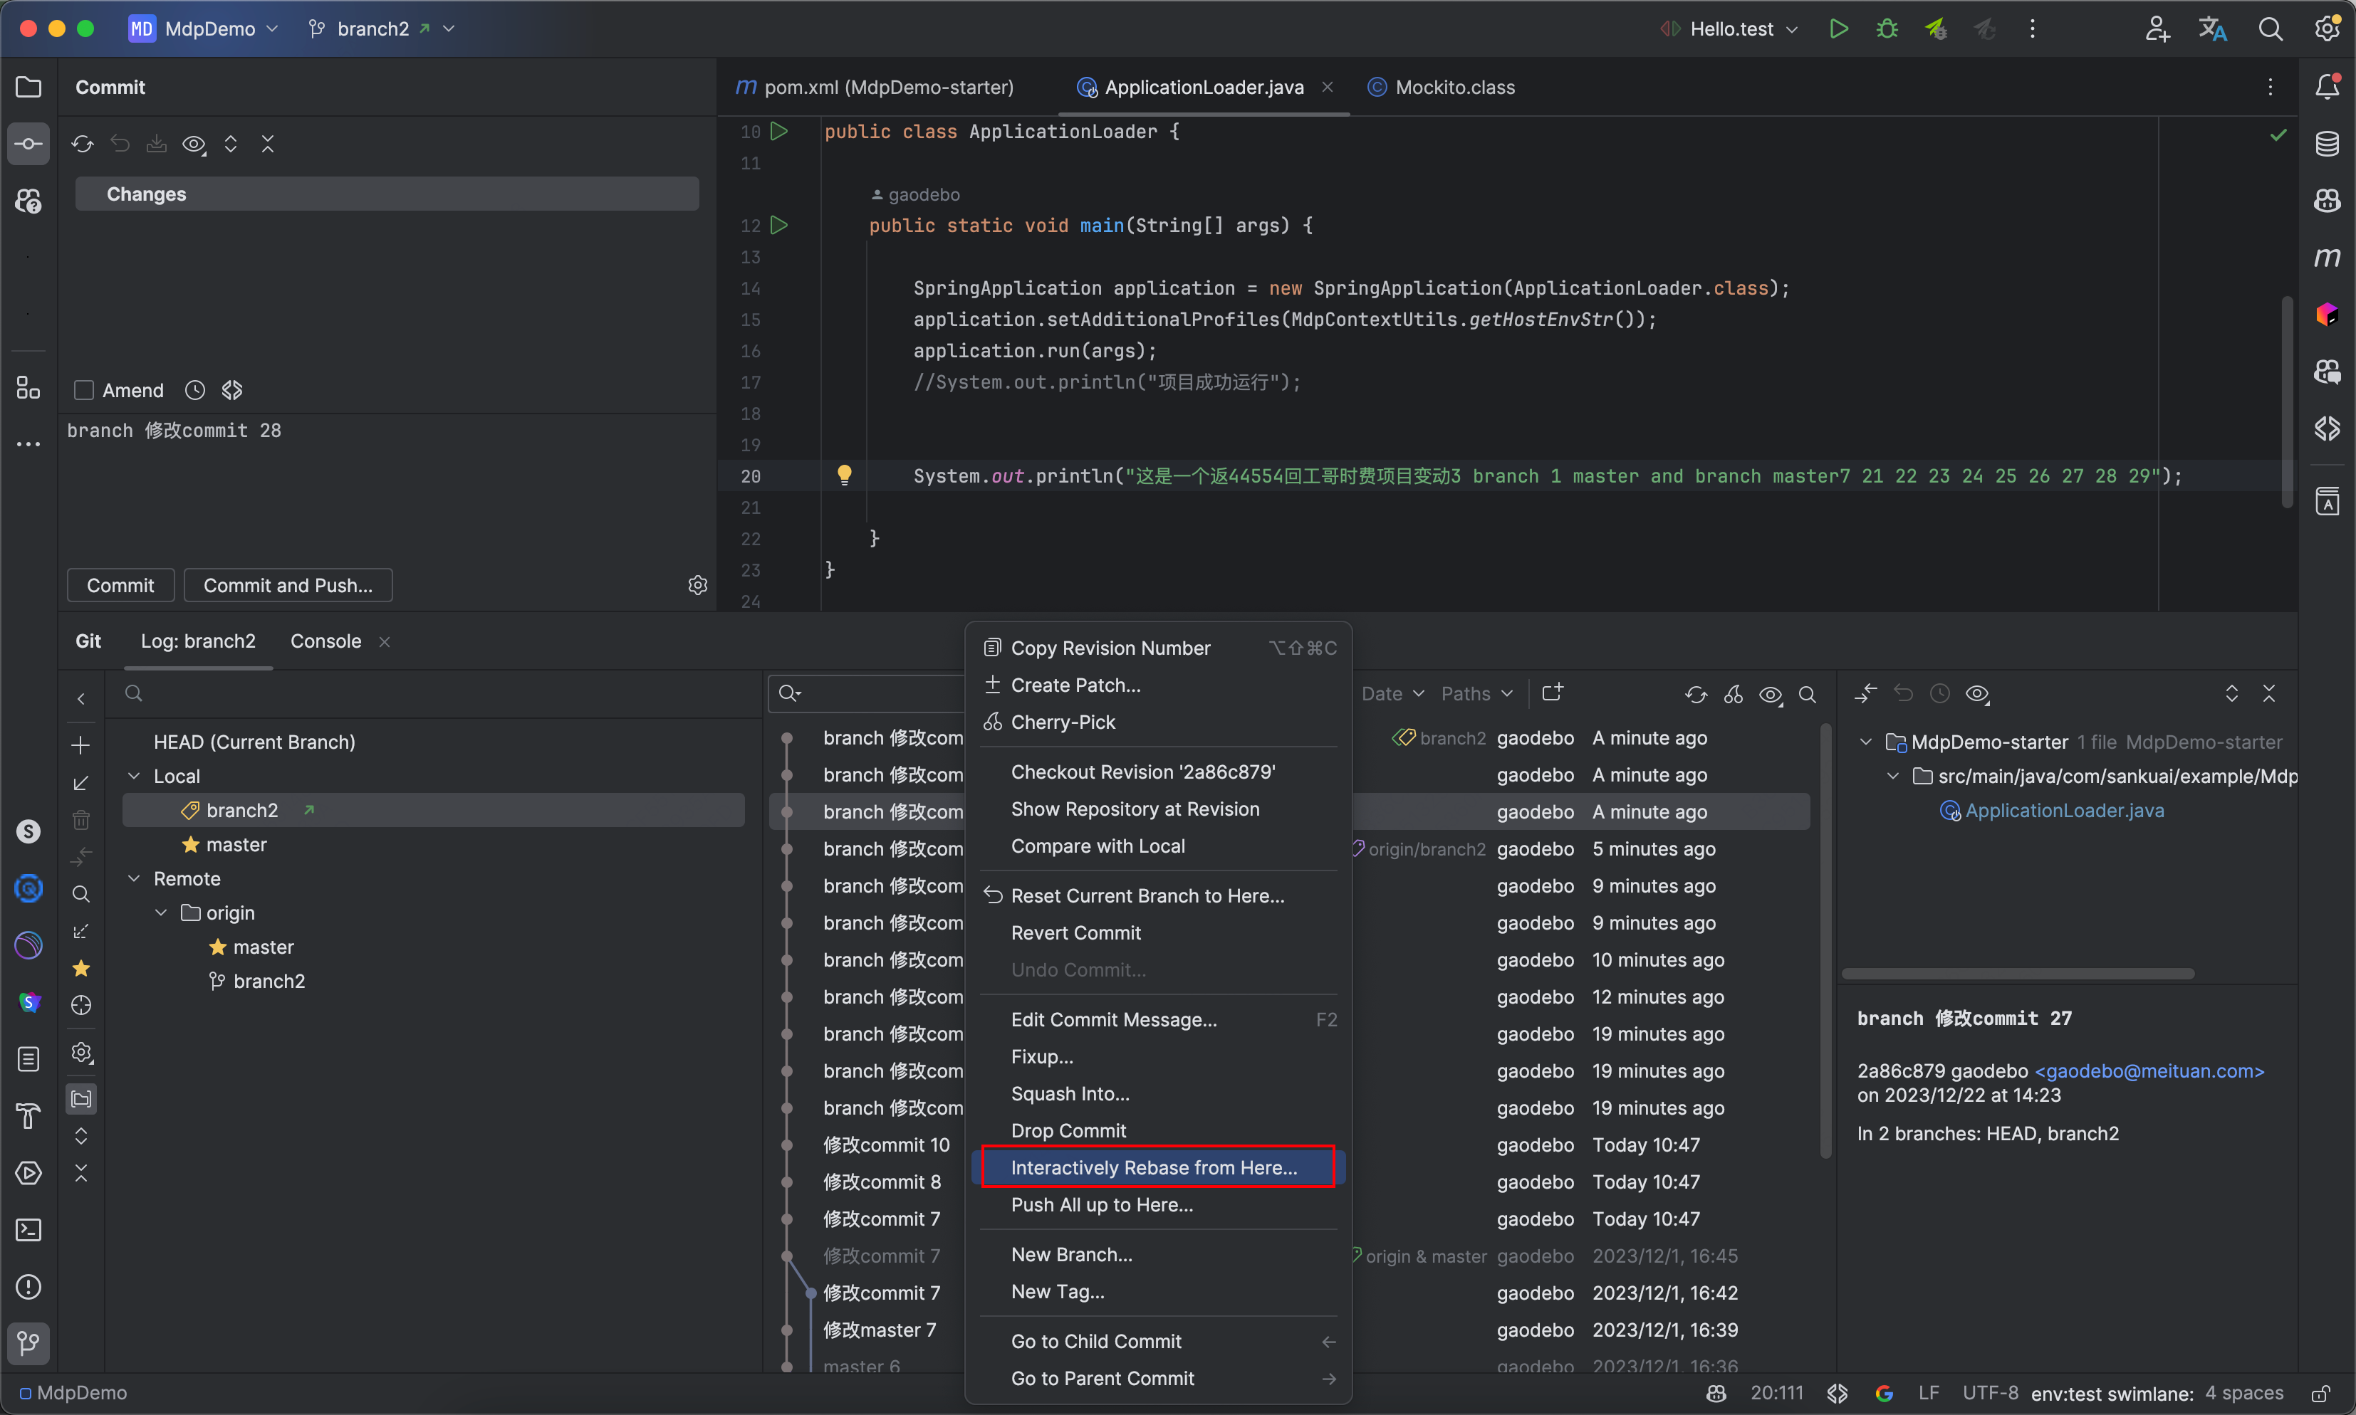Select Interactively Rebase from Here menu item
2356x1415 pixels.
pos(1158,1167)
